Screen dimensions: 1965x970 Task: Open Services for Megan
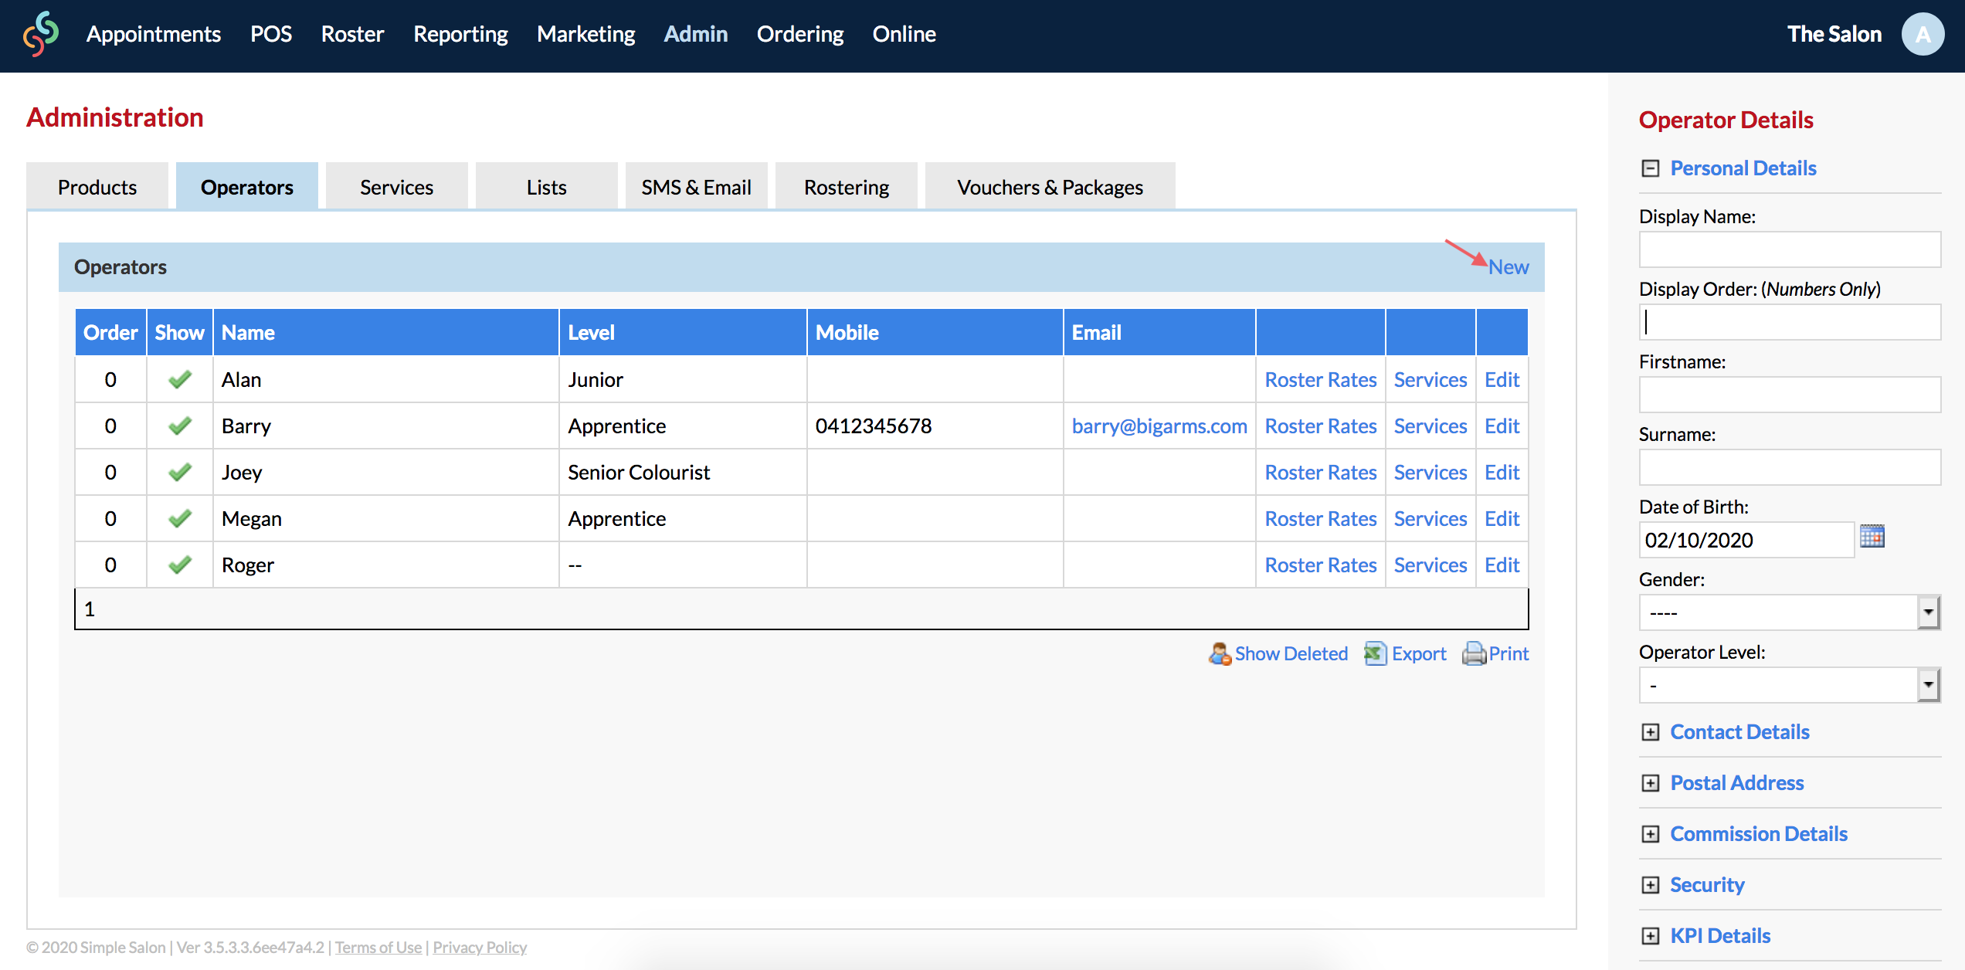1430,518
